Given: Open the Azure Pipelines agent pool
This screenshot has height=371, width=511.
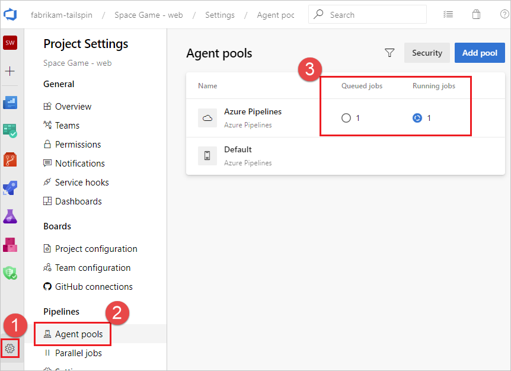Looking at the screenshot, I should [x=253, y=112].
